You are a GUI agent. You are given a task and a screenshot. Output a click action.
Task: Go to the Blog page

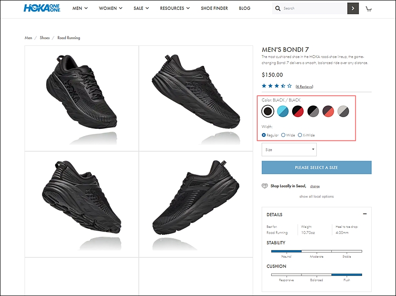(x=245, y=8)
